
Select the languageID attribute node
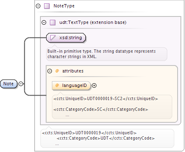[71, 86]
